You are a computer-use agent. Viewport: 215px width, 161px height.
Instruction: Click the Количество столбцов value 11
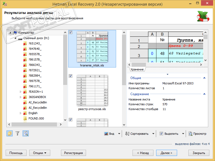[x=164, y=109]
